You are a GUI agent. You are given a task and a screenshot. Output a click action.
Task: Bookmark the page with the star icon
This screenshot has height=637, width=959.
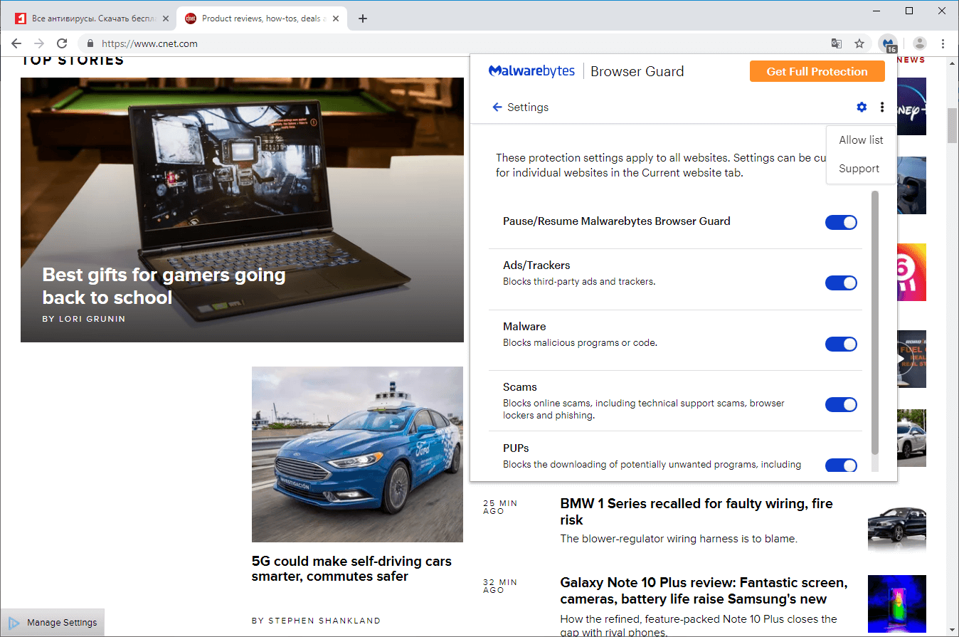tap(860, 43)
